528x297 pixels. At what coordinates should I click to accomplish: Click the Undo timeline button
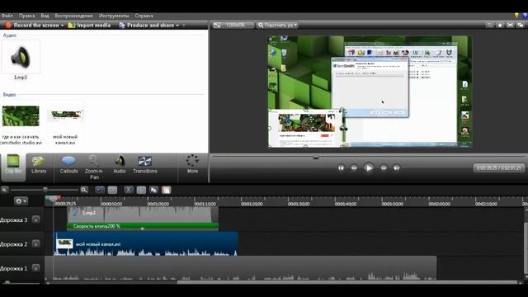pos(100,191)
